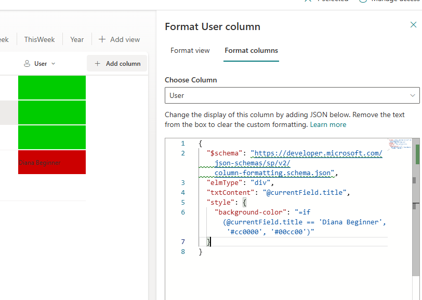The height and width of the screenshot is (300, 422).
Task: Switch to the ThisWeek view
Action: click(x=39, y=39)
